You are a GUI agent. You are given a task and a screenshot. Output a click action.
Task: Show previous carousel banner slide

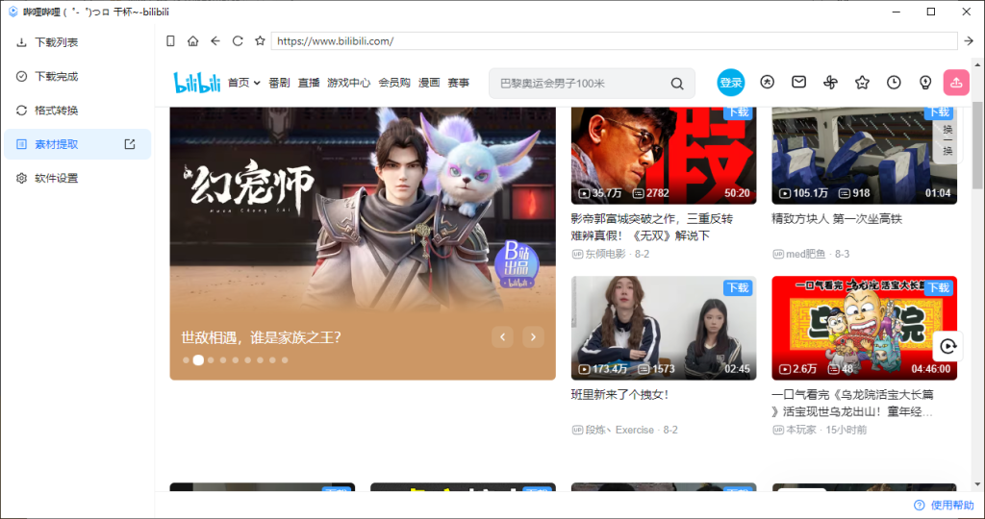[x=502, y=337]
